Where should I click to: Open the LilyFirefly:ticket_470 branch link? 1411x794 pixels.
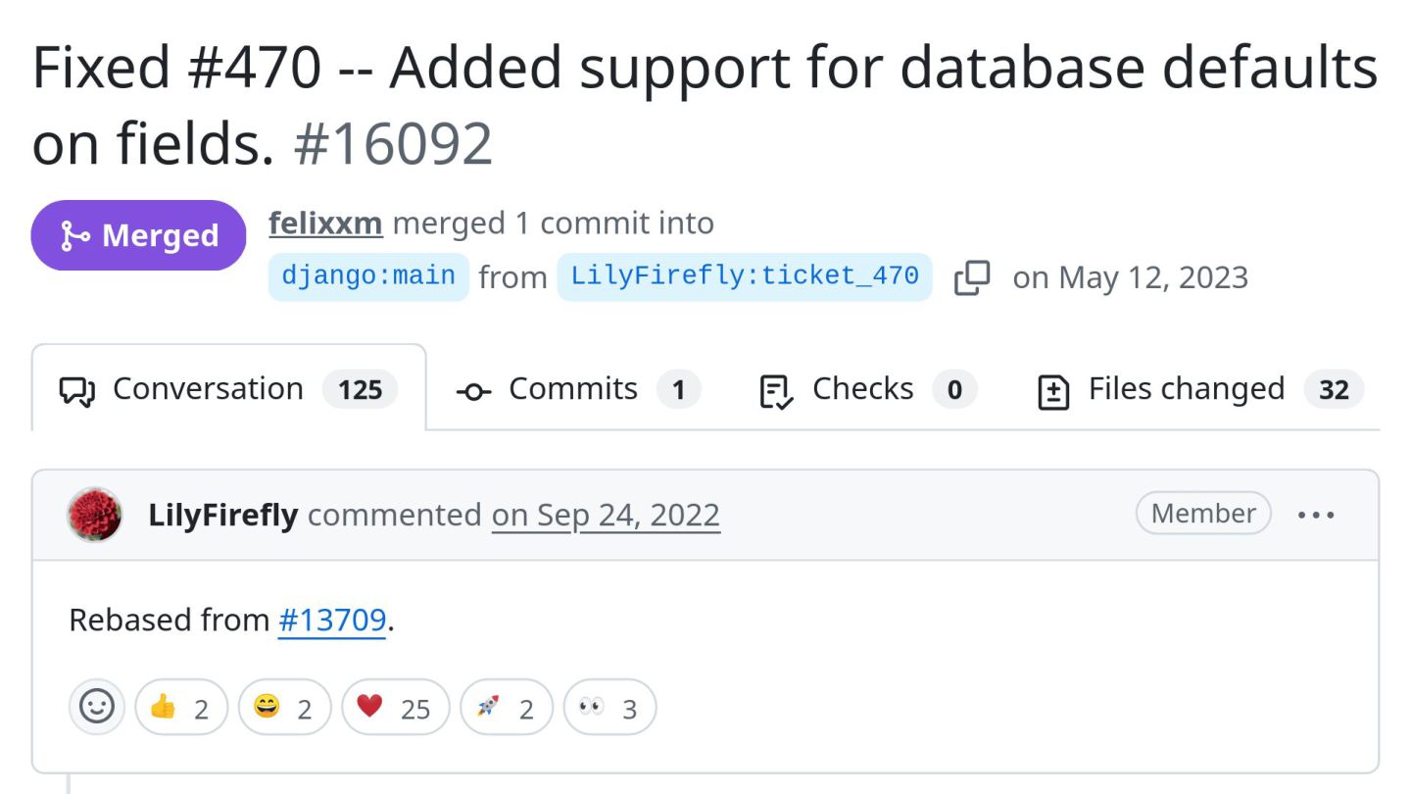[745, 276]
